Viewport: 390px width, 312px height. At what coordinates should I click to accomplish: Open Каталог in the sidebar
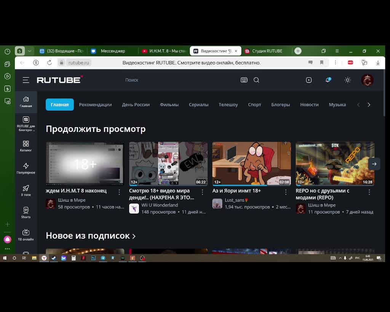click(x=26, y=146)
